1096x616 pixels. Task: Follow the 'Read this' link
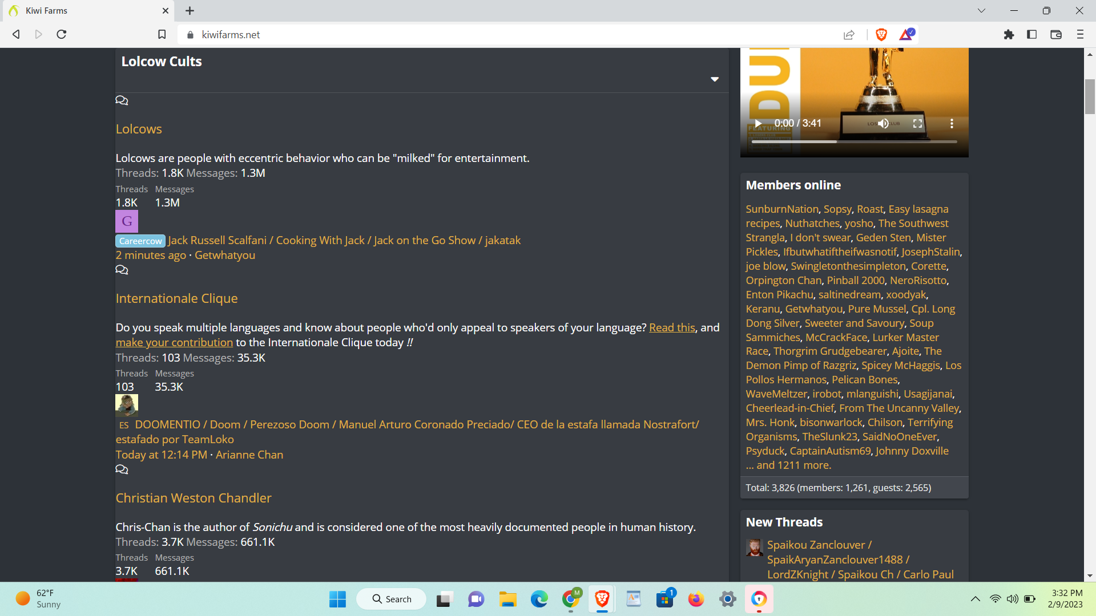[672, 327]
